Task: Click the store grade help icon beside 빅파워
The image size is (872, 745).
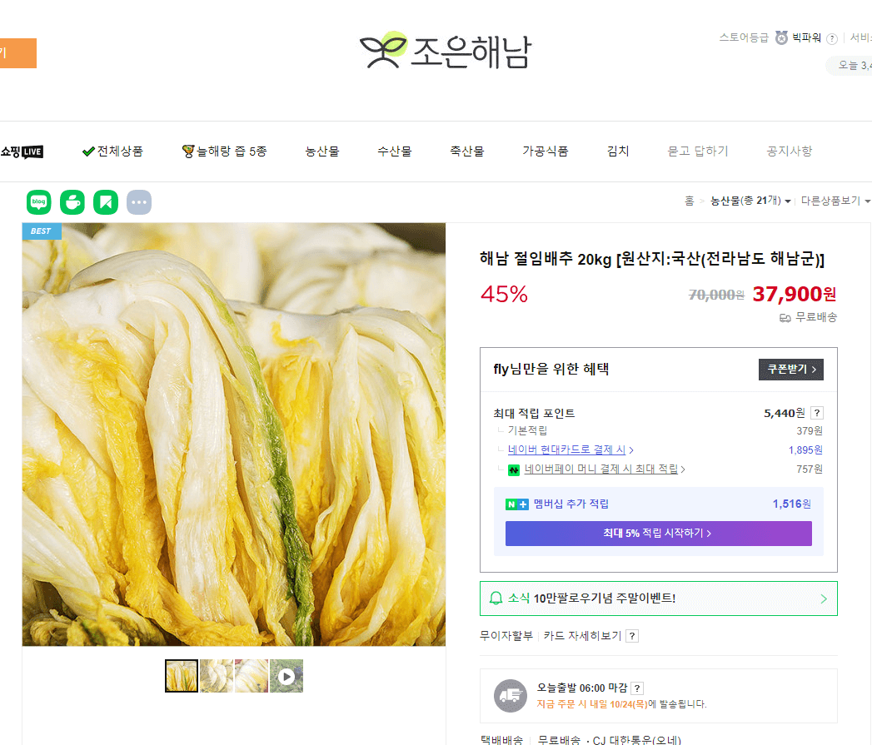Action: tap(833, 37)
